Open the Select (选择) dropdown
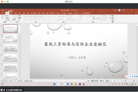Viewport: 138px width, 92px height. 113,20
